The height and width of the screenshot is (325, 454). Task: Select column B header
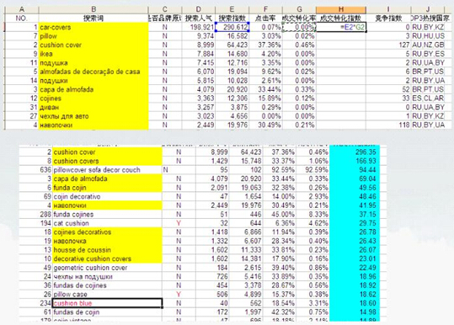93,10
